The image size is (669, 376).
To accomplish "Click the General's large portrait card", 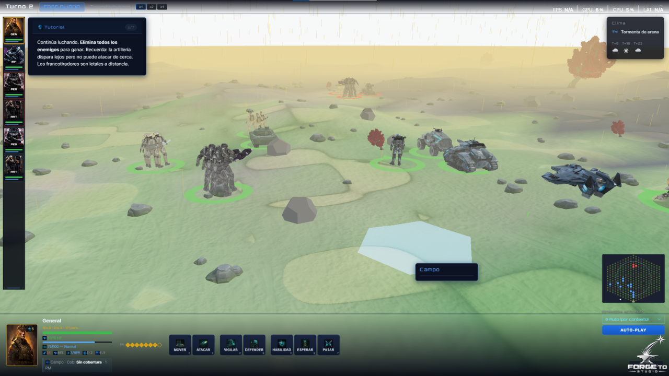I will [22, 345].
